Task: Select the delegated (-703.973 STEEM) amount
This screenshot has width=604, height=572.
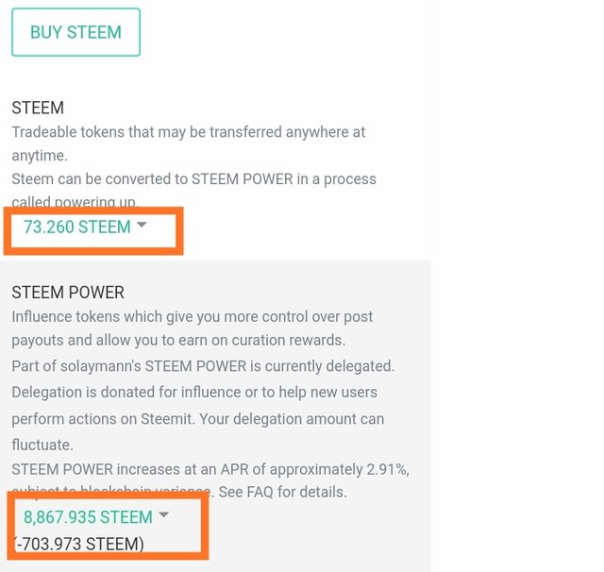Action: [79, 544]
